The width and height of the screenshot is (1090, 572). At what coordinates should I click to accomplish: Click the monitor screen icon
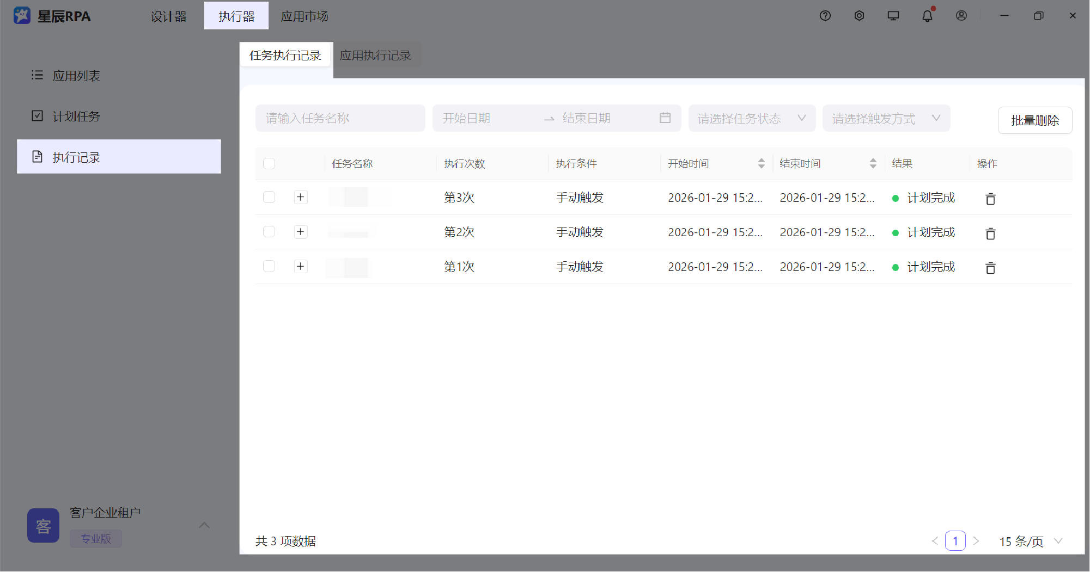pos(893,16)
